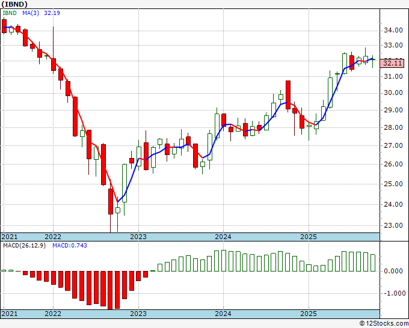Click 2021 on the price chart time axis
This screenshot has width=409, height=328.
coord(10,237)
